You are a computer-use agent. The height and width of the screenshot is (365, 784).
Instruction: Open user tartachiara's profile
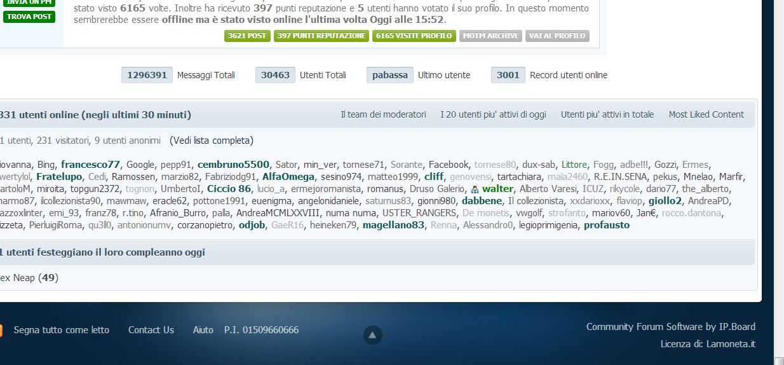(x=520, y=177)
